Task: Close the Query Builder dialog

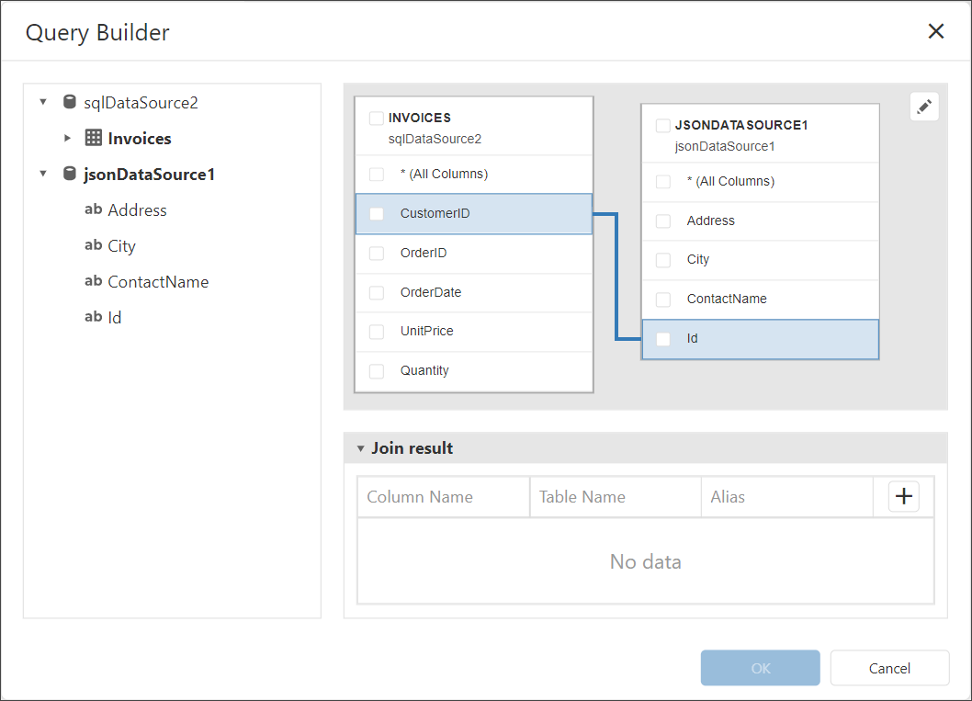Action: [x=935, y=32]
